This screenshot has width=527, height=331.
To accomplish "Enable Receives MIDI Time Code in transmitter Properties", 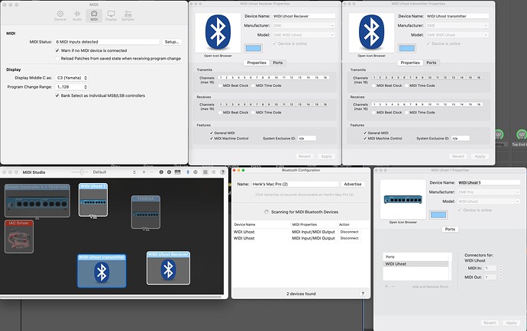I will coord(406,112).
